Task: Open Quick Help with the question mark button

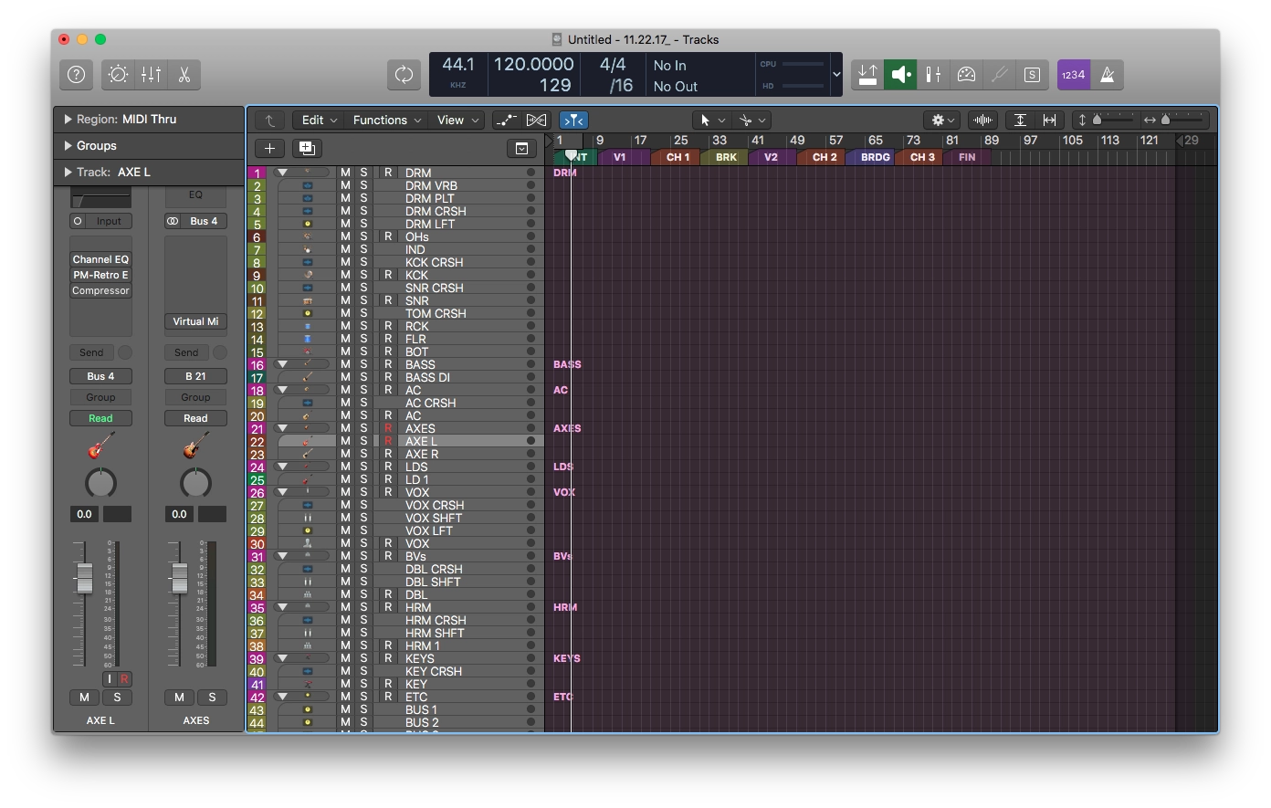Action: point(77,75)
